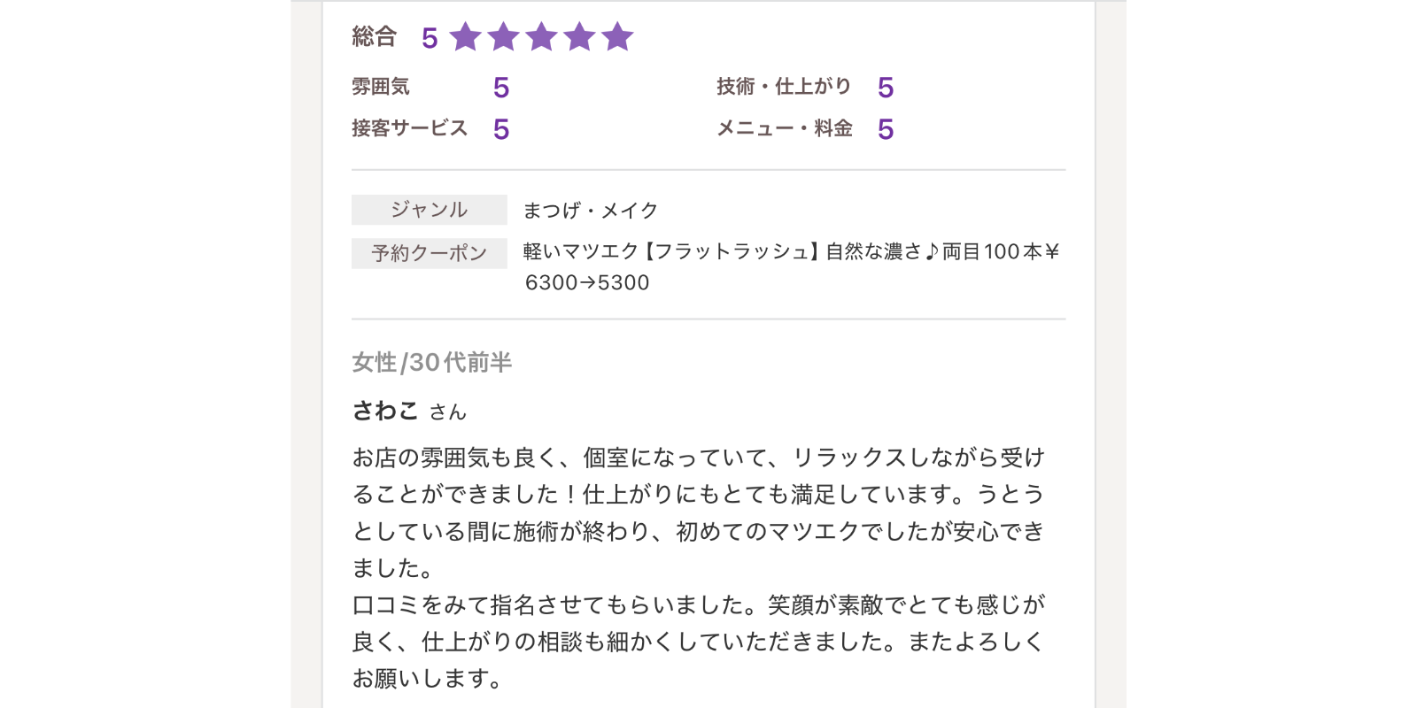The image size is (1417, 708).
Task: Open the まつげ・メイク genre text
Action: coord(591,211)
